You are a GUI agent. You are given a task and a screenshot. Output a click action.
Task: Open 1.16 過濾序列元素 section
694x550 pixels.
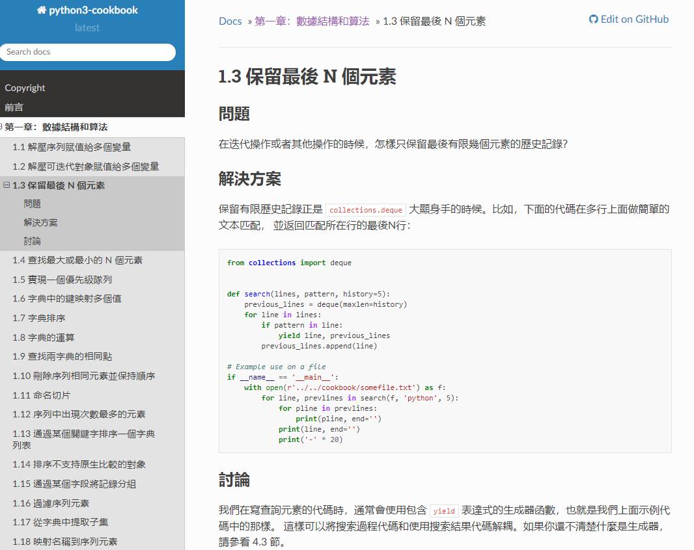pos(51,503)
